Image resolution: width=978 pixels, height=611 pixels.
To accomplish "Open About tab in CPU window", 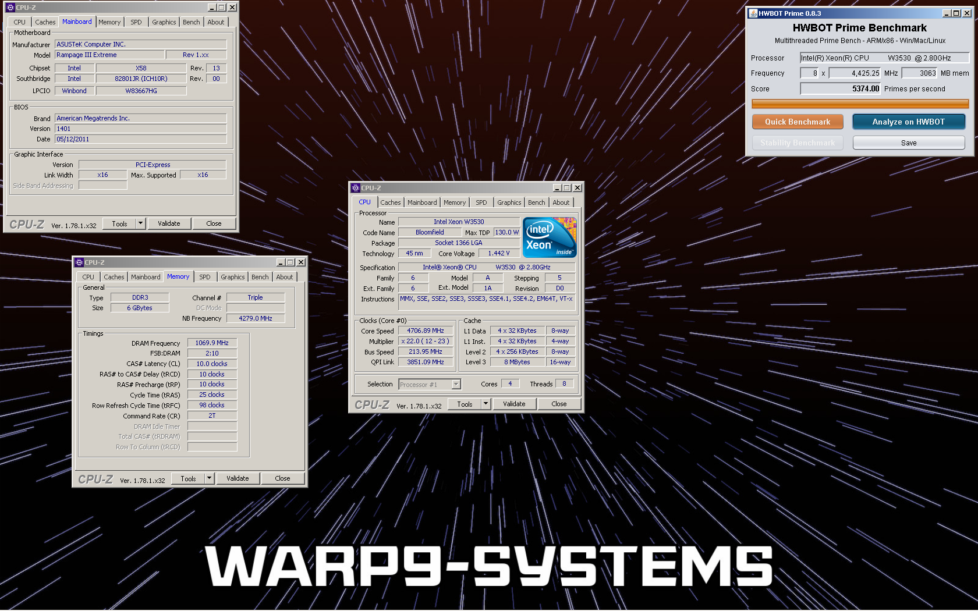I will click(x=561, y=203).
